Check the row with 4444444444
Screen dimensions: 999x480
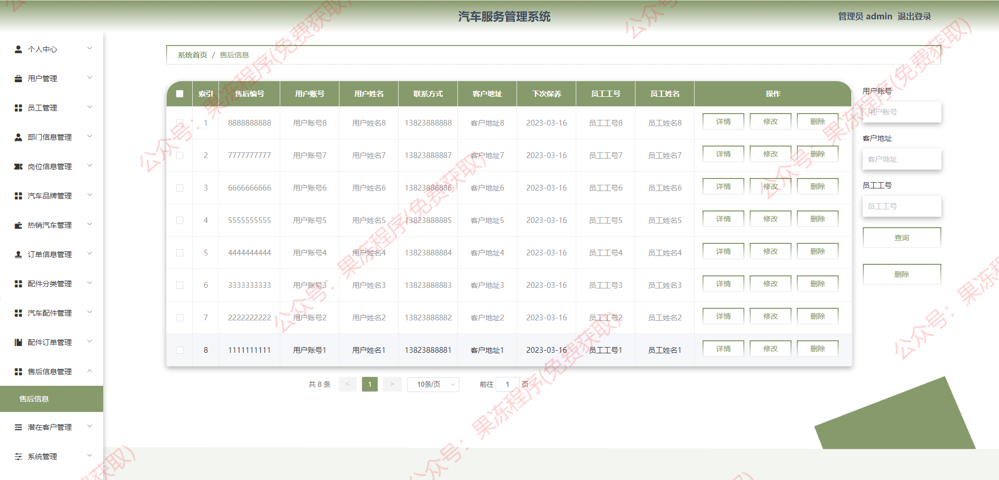(180, 253)
